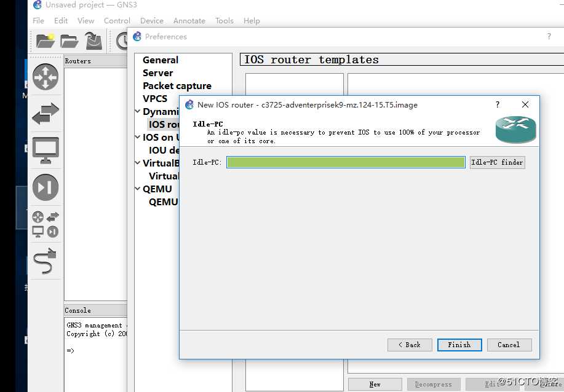This screenshot has height=392, width=564.
Task: Click the New blank project toolbar icon
Action: 46,41
